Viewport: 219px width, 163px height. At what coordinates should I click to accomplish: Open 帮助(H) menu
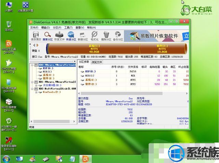point(91,28)
